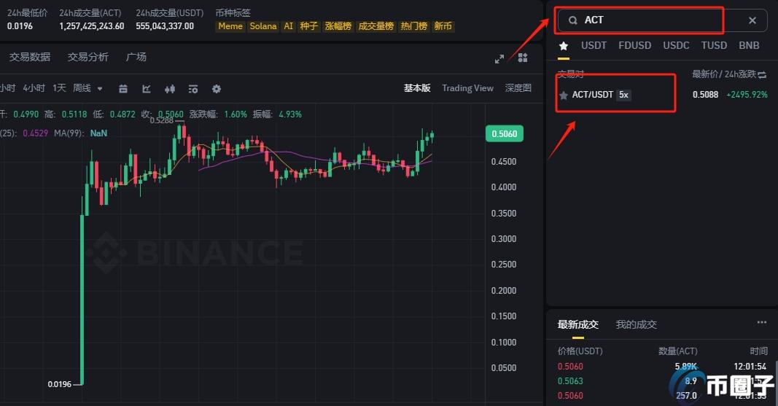Open the three-dot menu in recent trades

[x=761, y=322]
